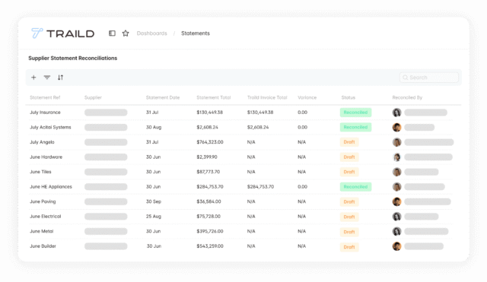This screenshot has height=282, width=487.
Task: Click reconciler avatar in July Insurance row
Action: (x=396, y=112)
